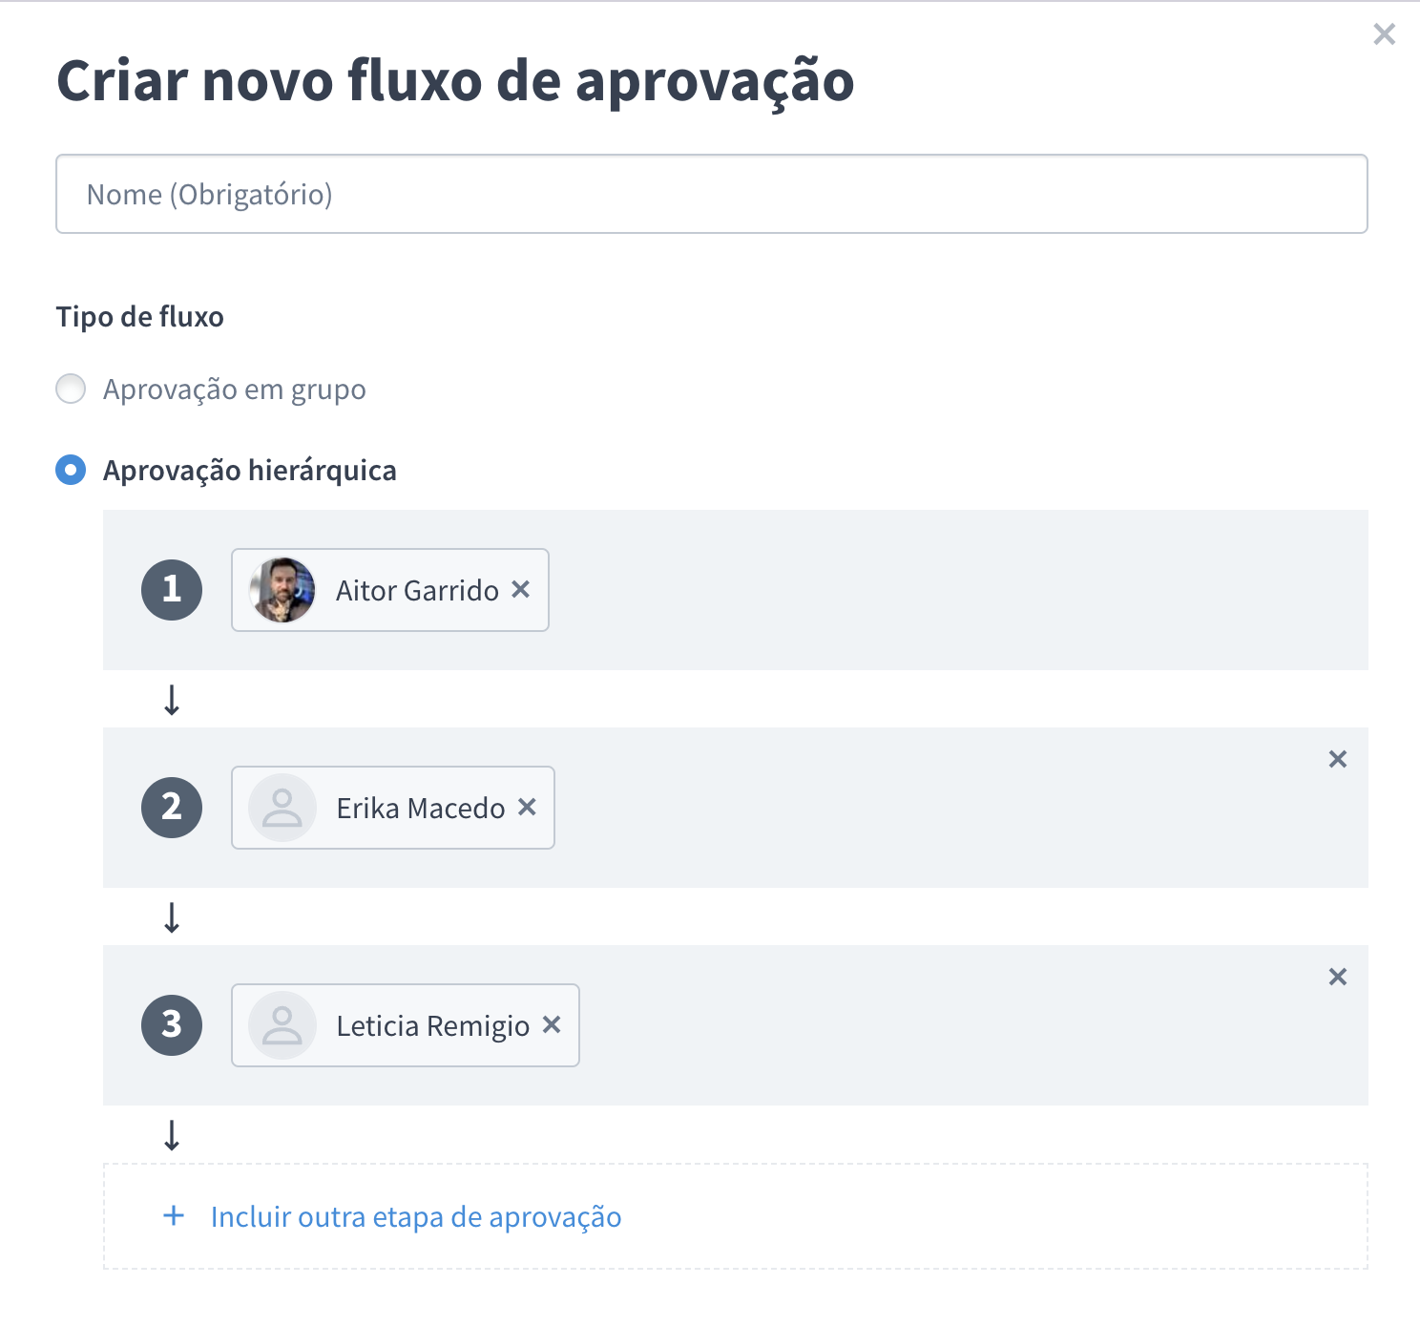Dismiss the new approval flow dialog

pyautogui.click(x=1384, y=33)
